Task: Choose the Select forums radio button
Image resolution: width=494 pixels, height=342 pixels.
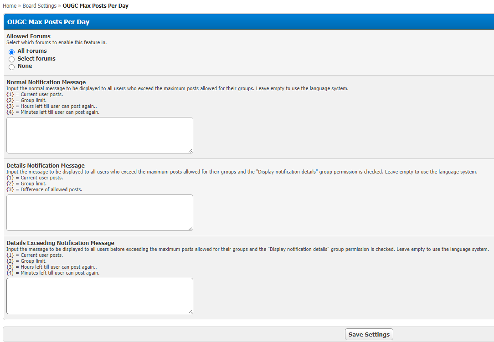Action: pos(12,59)
